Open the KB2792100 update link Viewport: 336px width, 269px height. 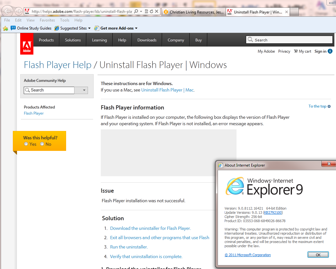[273, 213]
